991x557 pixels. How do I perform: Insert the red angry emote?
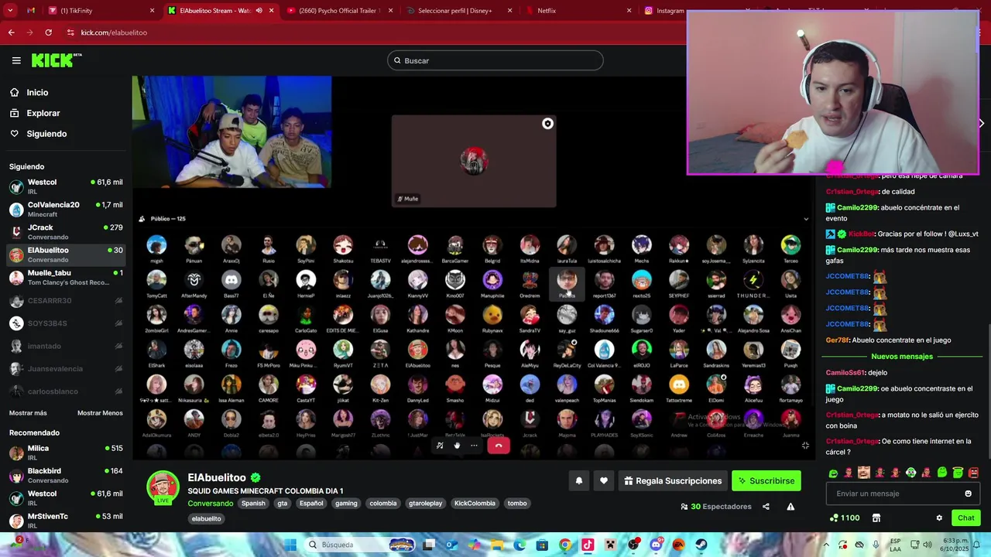[x=974, y=473]
